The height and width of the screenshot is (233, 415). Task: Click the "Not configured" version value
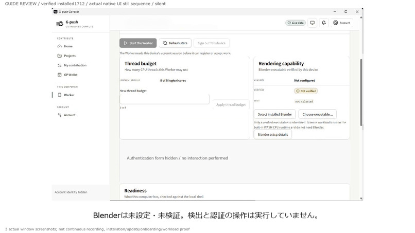(305, 81)
